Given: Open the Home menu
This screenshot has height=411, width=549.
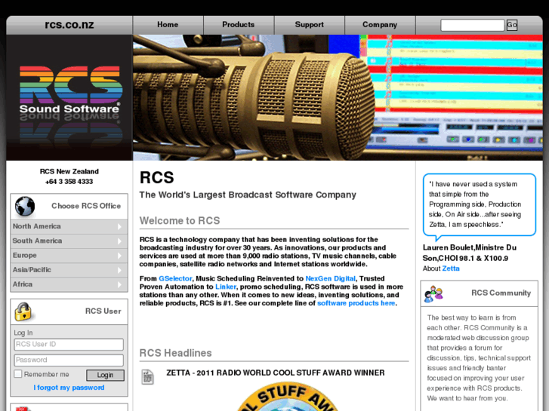Looking at the screenshot, I should pyautogui.click(x=168, y=25).
